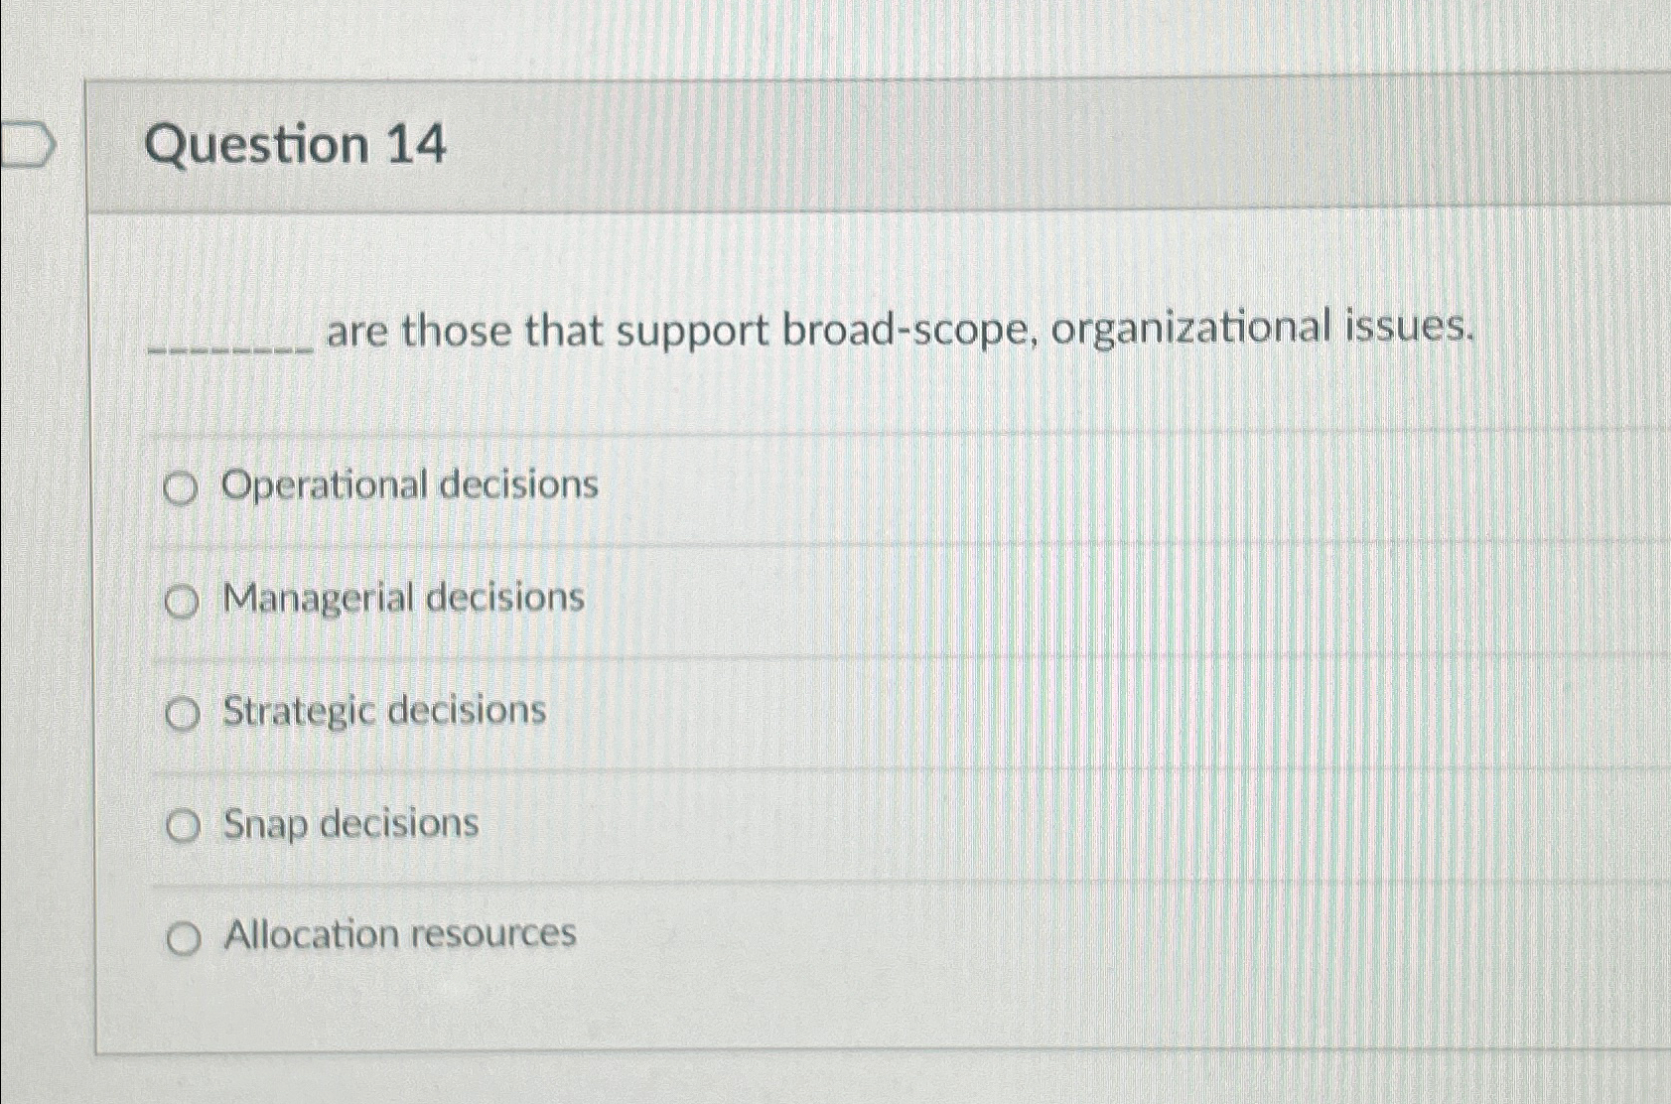Select the Snap decisions radio button
Viewport: 1671px width, 1104px height.
click(182, 825)
